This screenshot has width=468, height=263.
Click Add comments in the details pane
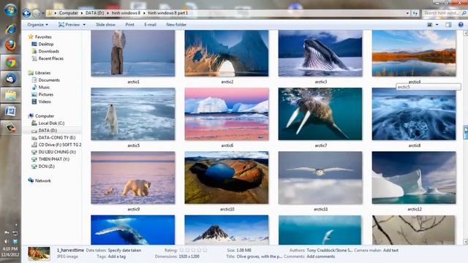click(x=320, y=256)
